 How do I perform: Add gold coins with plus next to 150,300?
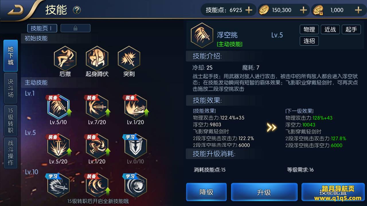click(303, 10)
